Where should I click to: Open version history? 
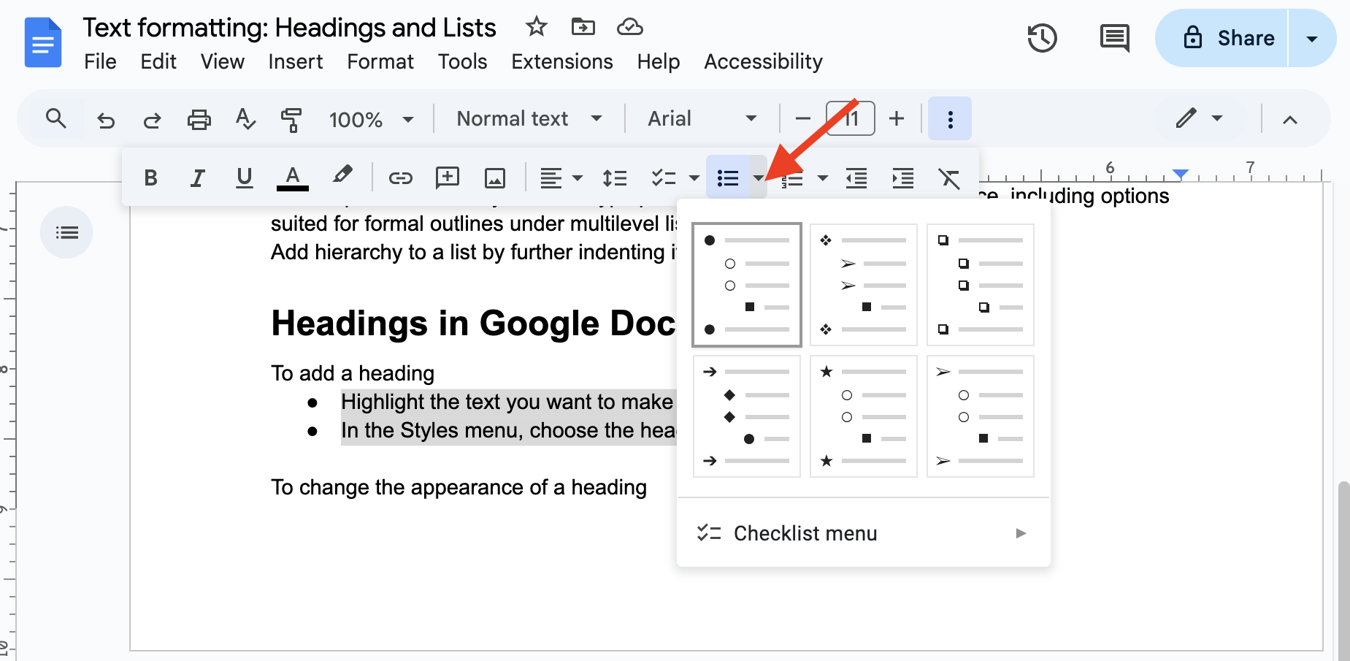[x=1043, y=38]
